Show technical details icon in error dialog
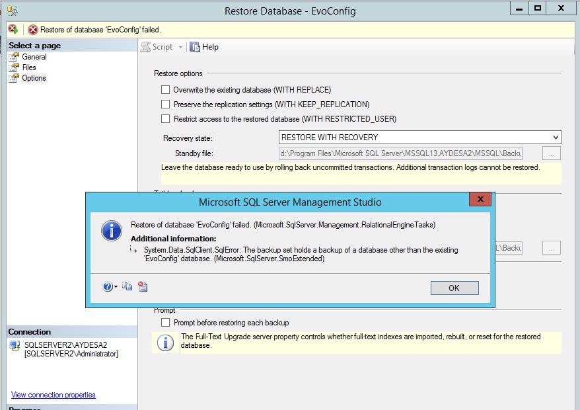The height and width of the screenshot is (410, 580). coord(143,286)
